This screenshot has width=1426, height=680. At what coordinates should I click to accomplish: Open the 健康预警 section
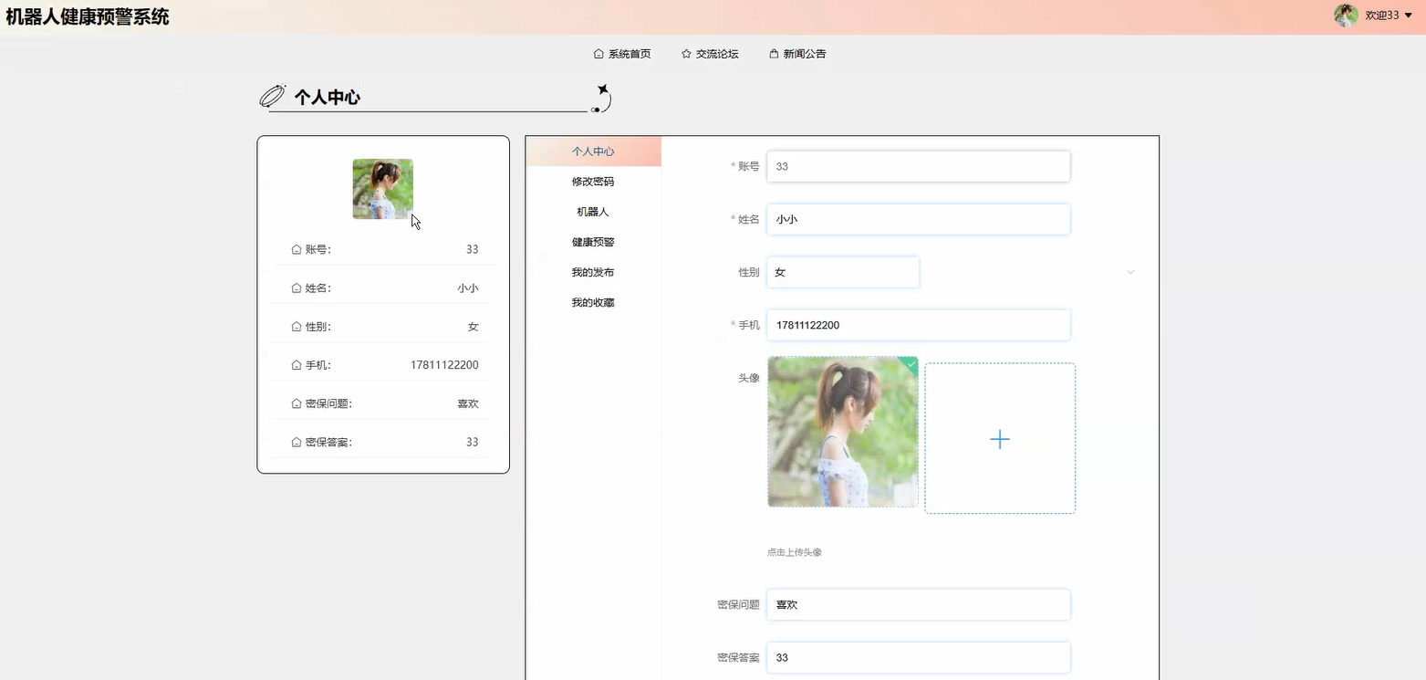592,241
